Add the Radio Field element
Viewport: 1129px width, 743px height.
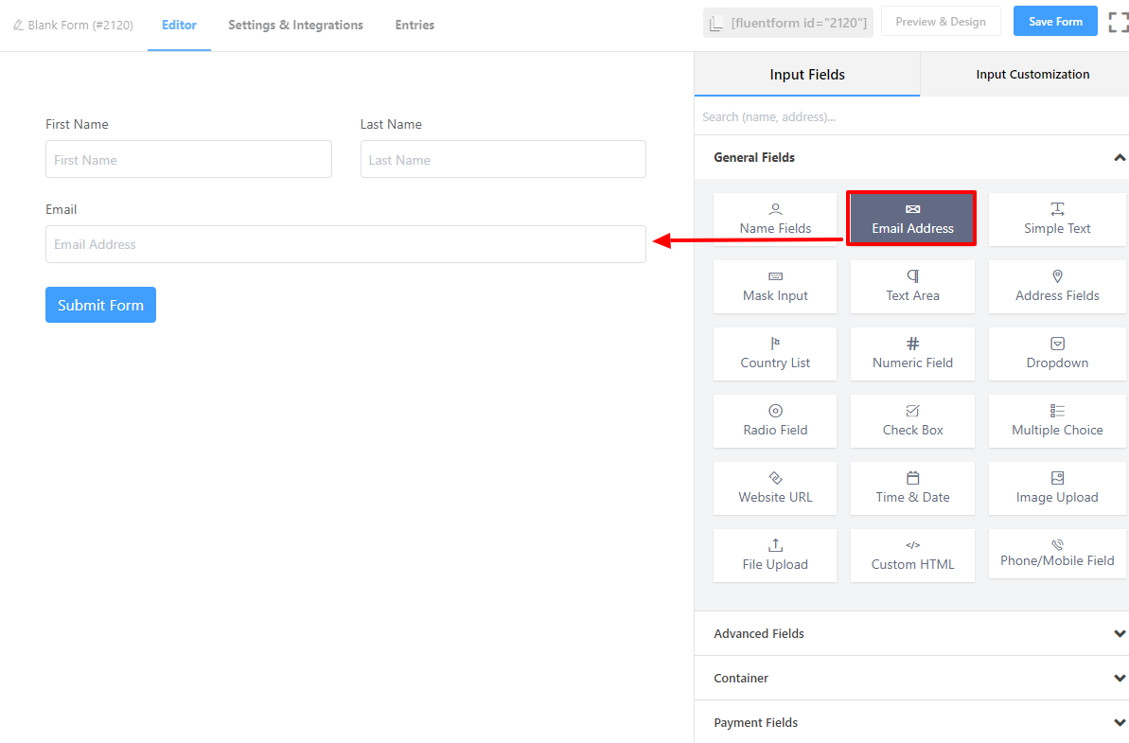click(775, 420)
